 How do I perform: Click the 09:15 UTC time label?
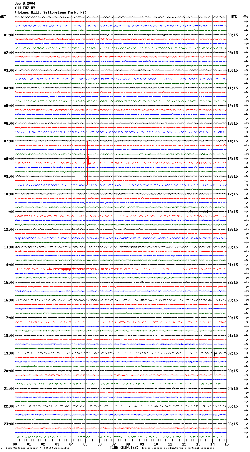click(x=233, y=53)
